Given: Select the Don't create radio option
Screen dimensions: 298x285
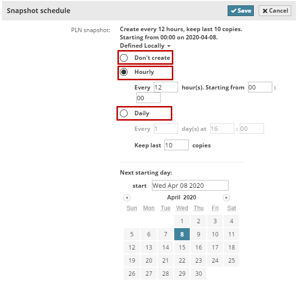Looking at the screenshot, I should tap(124, 58).
